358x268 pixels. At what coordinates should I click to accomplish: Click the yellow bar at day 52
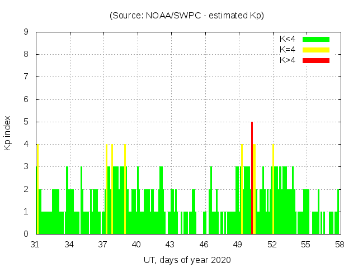coord(273,189)
